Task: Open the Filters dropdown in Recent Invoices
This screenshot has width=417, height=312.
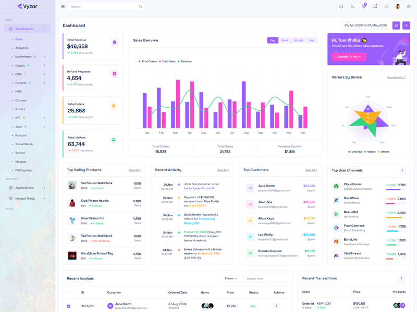Action: point(231,279)
